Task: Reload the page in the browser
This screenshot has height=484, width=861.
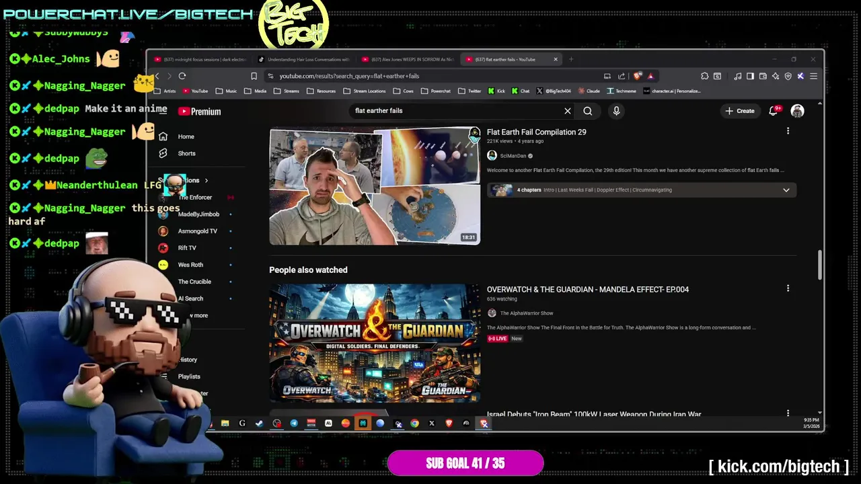Action: (182, 76)
